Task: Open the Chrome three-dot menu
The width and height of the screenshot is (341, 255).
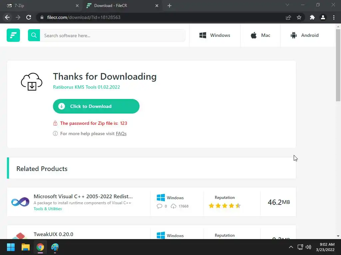Action: pyautogui.click(x=334, y=17)
